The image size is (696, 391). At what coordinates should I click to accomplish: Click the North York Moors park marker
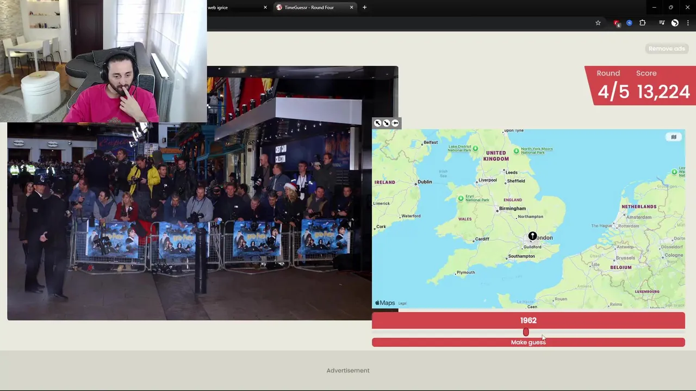pos(517,150)
